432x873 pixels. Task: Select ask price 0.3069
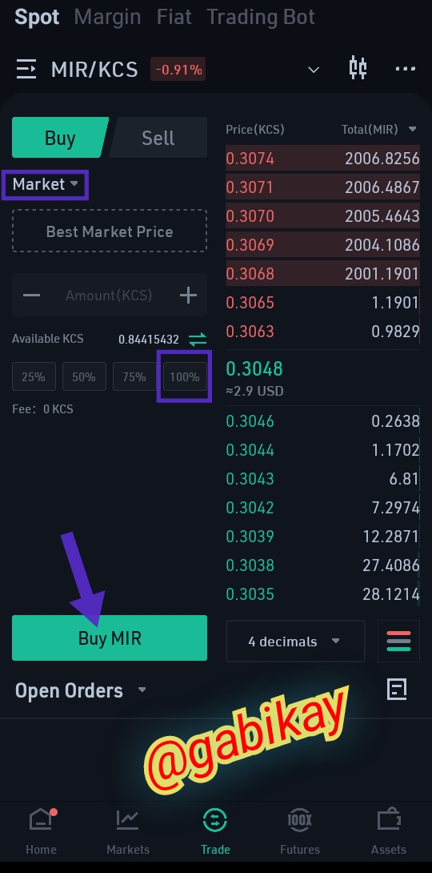coord(250,245)
